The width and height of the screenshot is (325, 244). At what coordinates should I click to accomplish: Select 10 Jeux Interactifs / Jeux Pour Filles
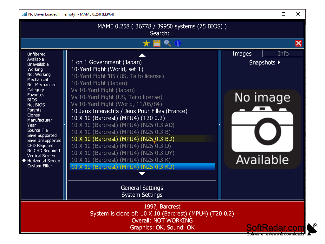pyautogui.click(x=142, y=111)
